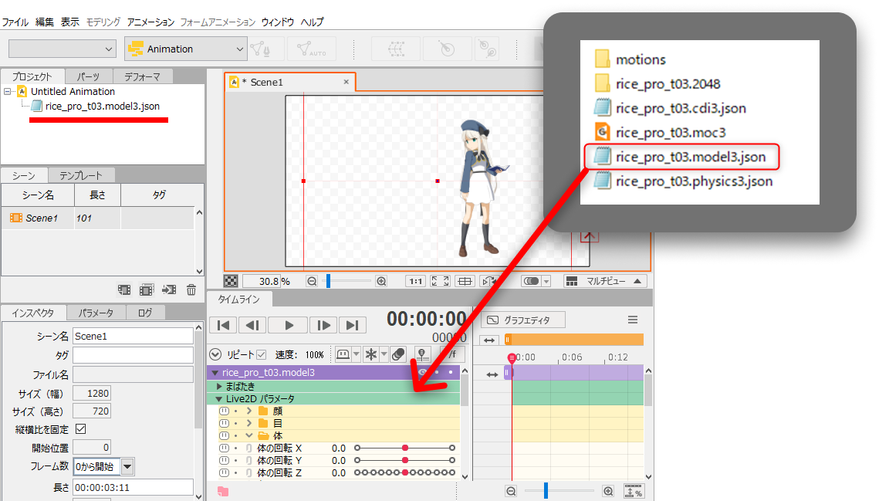Step to the next frame
This screenshot has height=501, width=889.
point(324,325)
